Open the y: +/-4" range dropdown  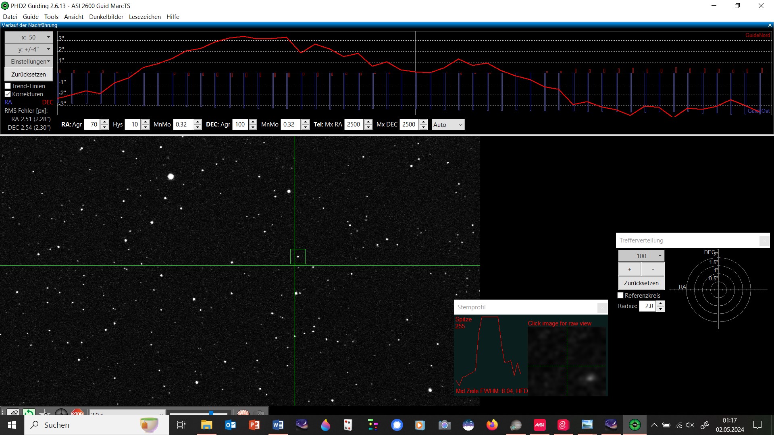pyautogui.click(x=29, y=50)
